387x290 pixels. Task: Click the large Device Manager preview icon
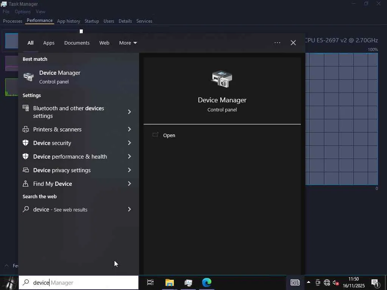click(x=222, y=79)
